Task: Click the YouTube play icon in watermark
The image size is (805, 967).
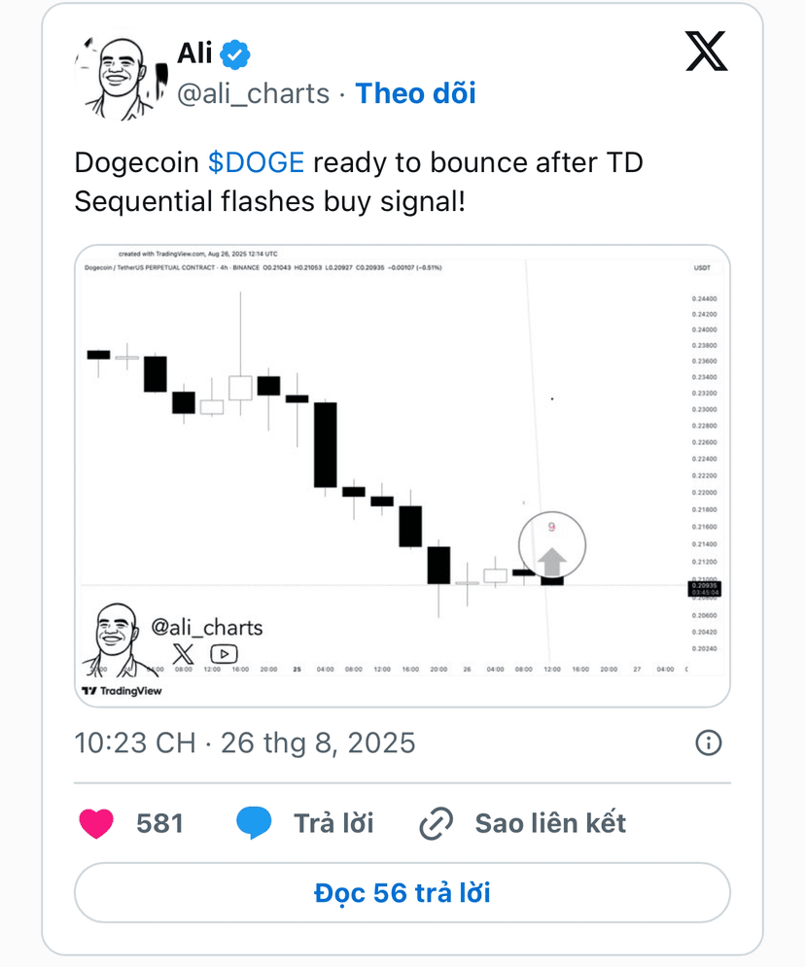Action: [224, 654]
